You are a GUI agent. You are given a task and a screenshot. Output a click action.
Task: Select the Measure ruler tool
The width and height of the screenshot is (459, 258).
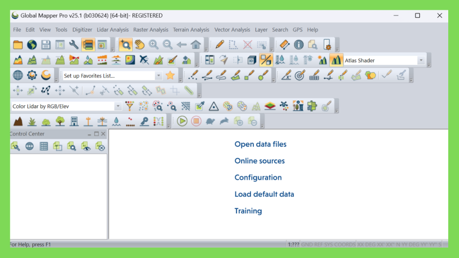[x=285, y=45]
